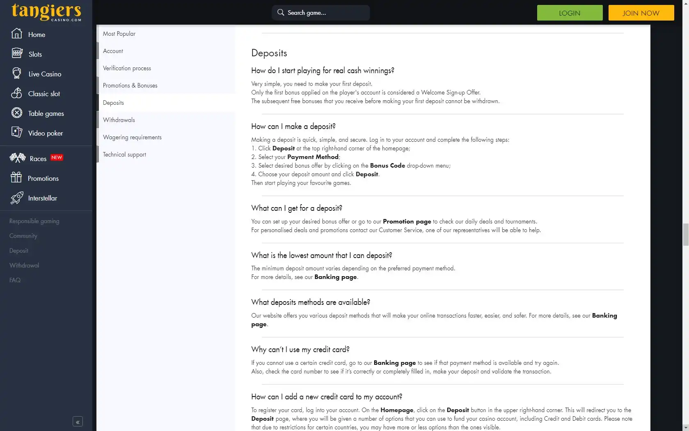Open Races checkered flags icon

tap(18, 158)
